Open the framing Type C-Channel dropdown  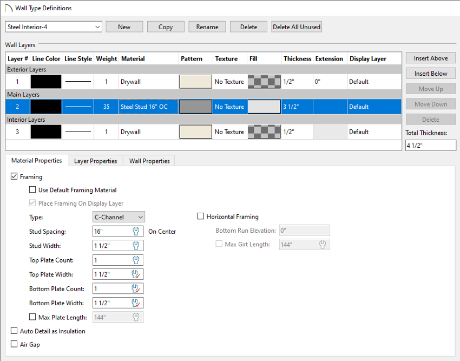pos(119,217)
